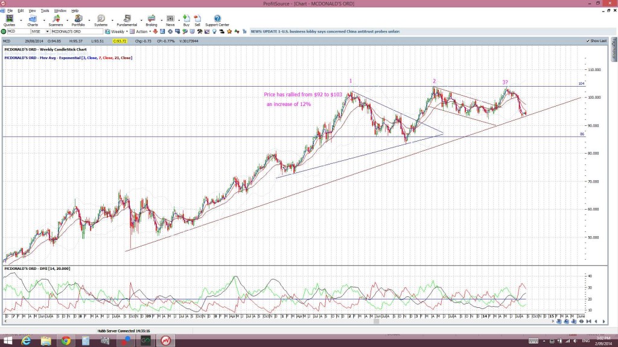Open Internet Explorer from the taskbar

tap(26, 341)
